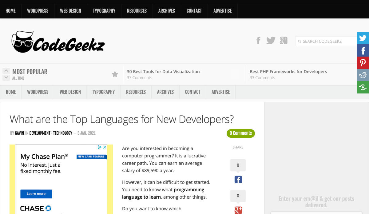This screenshot has width=369, height=214.
Task: Open the CodeGeekz logo homepage link
Action: point(58,42)
